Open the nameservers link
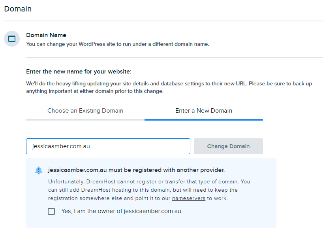 tap(189, 198)
